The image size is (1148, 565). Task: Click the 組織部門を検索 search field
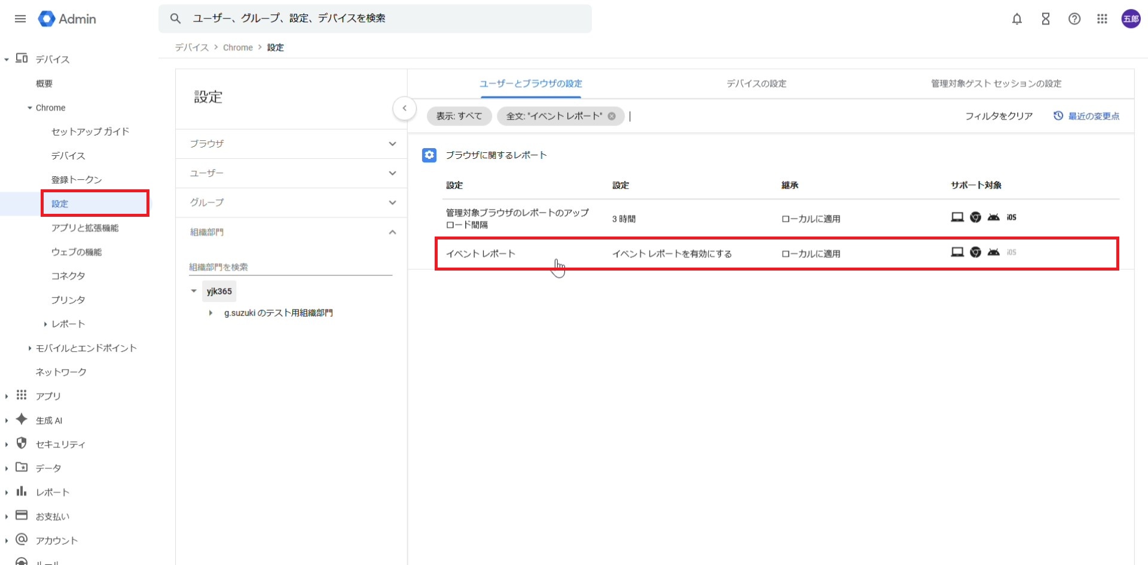(x=290, y=267)
